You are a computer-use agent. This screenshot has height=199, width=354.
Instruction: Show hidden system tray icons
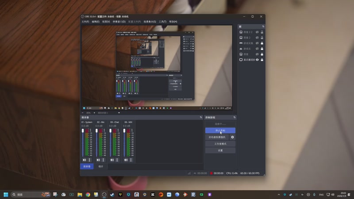279,195
